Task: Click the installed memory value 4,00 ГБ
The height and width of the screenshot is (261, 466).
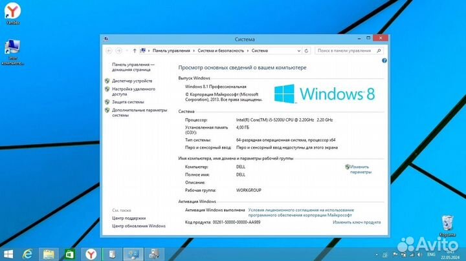Action: [x=243, y=127]
